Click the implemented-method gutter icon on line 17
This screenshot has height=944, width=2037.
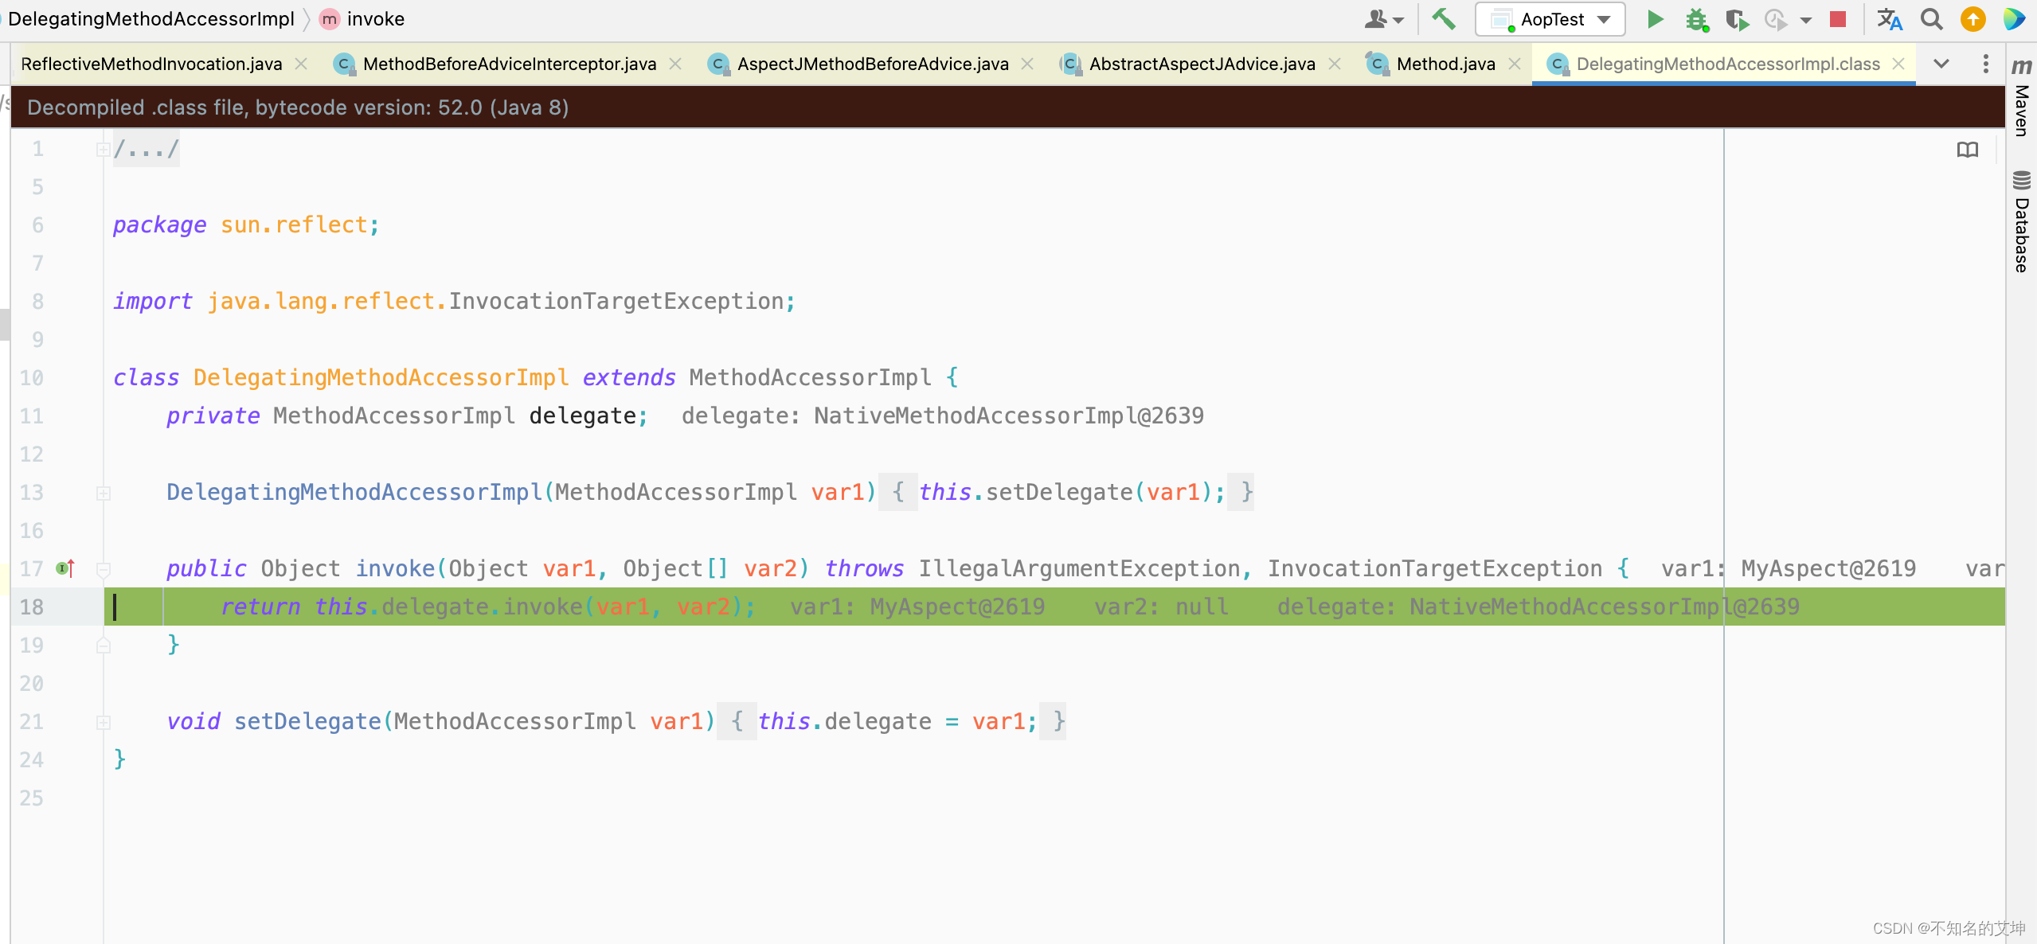point(65,568)
